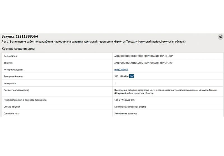The image size is (224, 156).
Task: Click the Предмет договора (лота) label
Action: [16, 90]
